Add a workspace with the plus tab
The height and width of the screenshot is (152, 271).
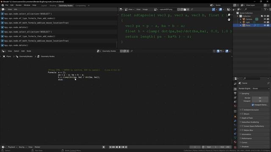tap(89, 5)
